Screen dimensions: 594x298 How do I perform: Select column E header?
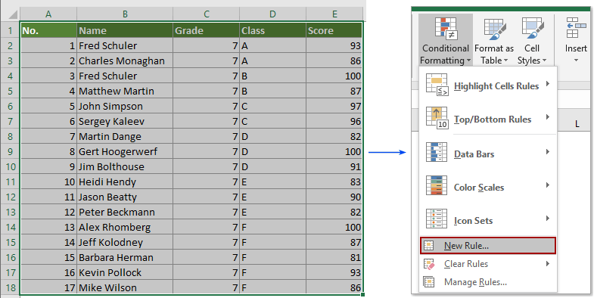tap(334, 14)
